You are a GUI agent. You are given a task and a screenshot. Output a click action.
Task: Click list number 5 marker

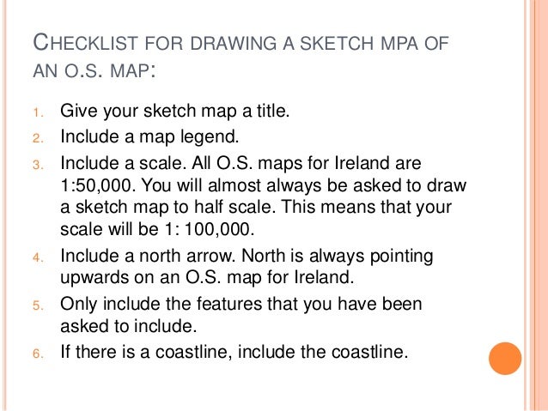point(38,306)
